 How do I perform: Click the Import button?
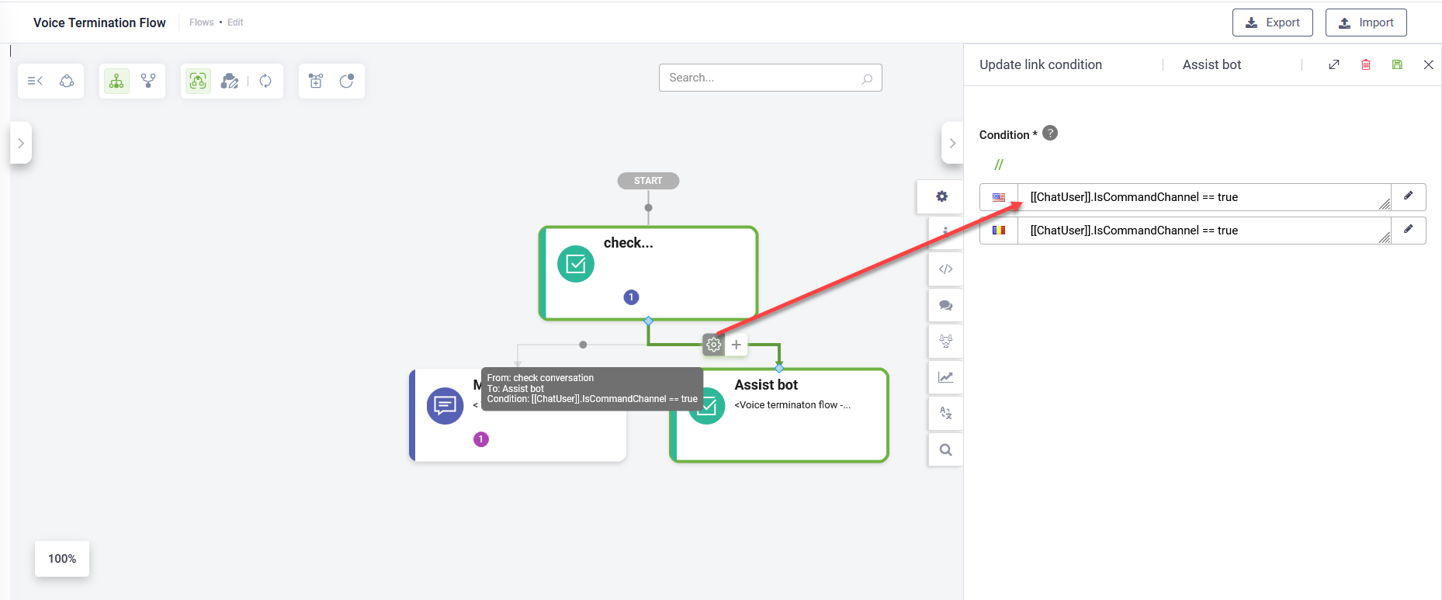point(1366,23)
